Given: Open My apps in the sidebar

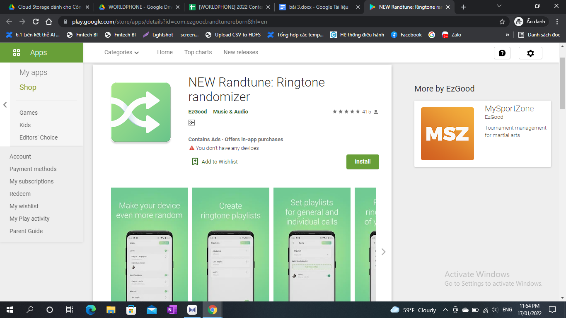Looking at the screenshot, I should (x=33, y=72).
